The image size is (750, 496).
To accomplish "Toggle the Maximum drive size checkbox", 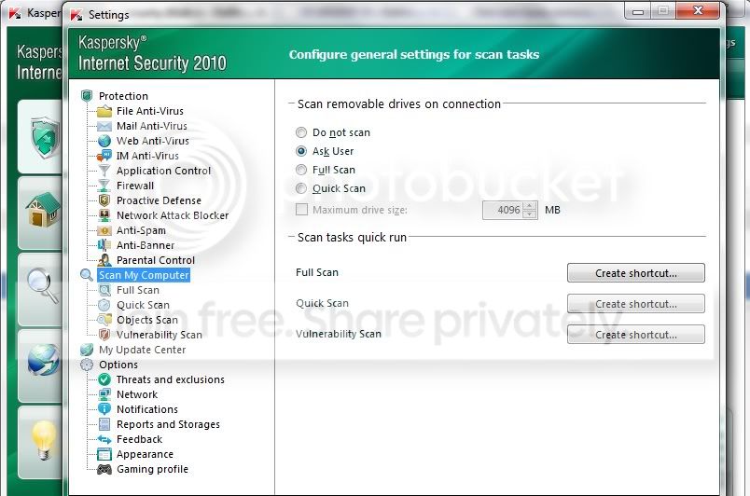I will [x=301, y=209].
